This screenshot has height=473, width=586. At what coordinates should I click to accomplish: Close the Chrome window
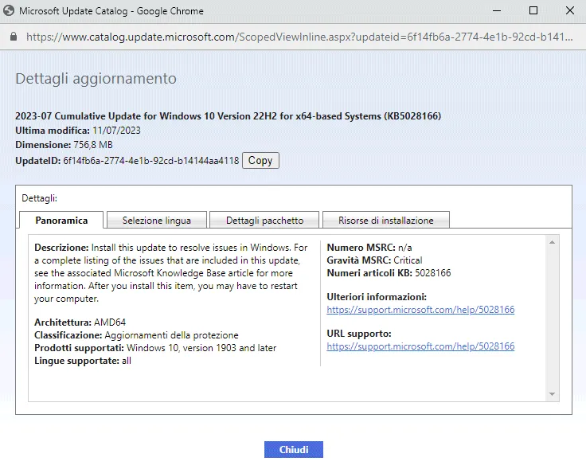tap(570, 11)
